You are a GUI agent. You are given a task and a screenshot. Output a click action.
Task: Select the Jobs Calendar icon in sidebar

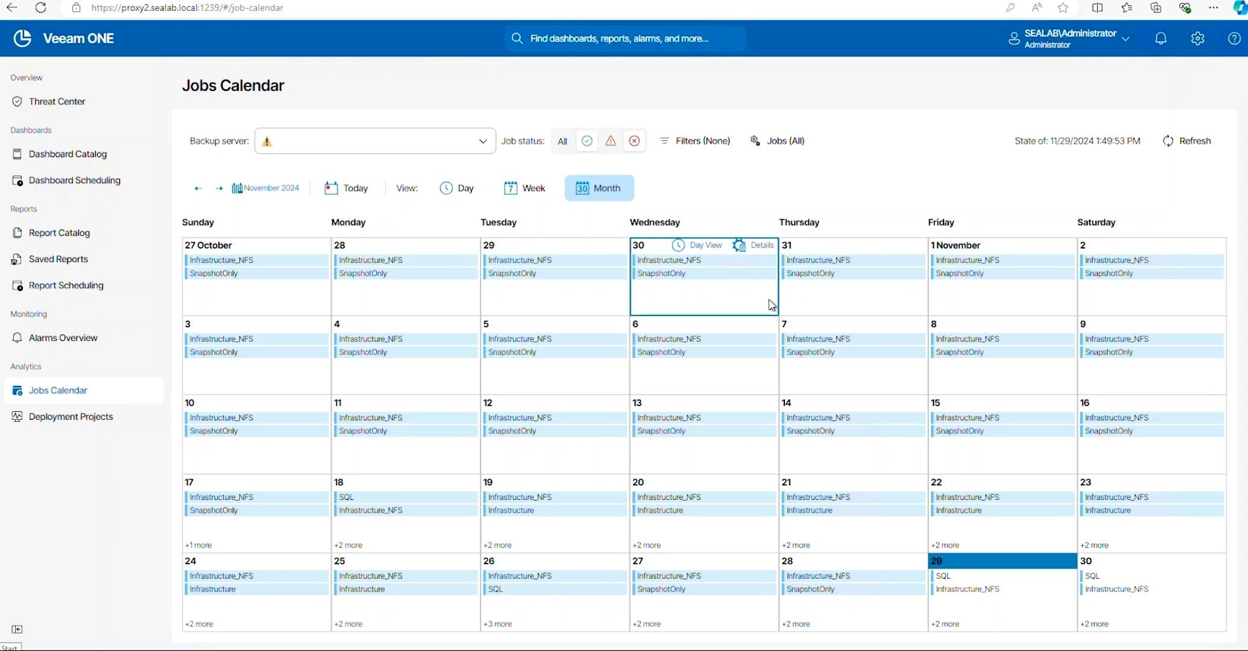pyautogui.click(x=17, y=390)
